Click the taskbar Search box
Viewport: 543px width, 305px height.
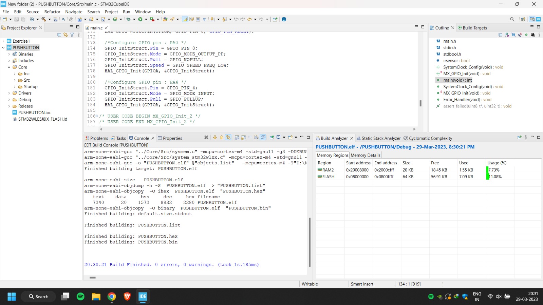click(38, 297)
